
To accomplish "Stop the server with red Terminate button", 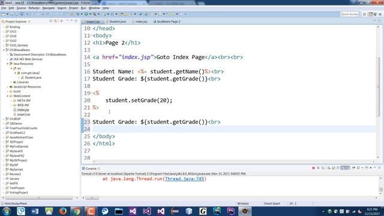I will coord(313,168).
